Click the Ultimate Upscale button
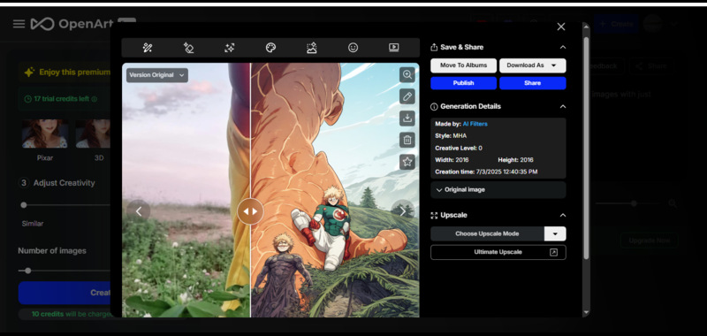Viewport: 707px width, 336px height. tap(498, 253)
